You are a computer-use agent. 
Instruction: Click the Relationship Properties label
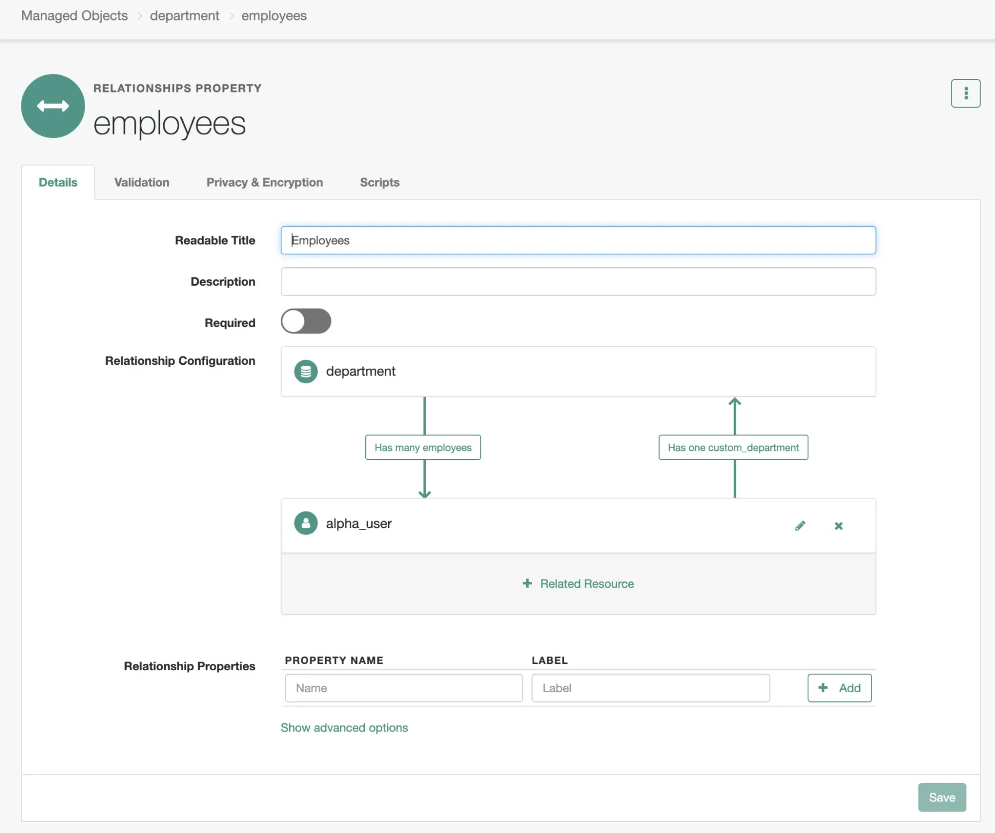coord(190,666)
